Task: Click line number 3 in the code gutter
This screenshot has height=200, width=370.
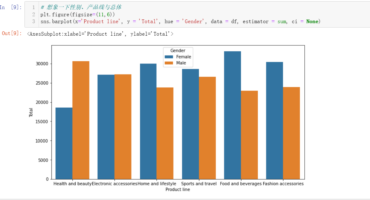Action: (34, 21)
